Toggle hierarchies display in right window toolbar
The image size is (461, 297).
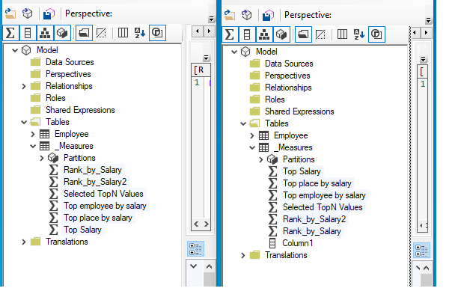264,34
